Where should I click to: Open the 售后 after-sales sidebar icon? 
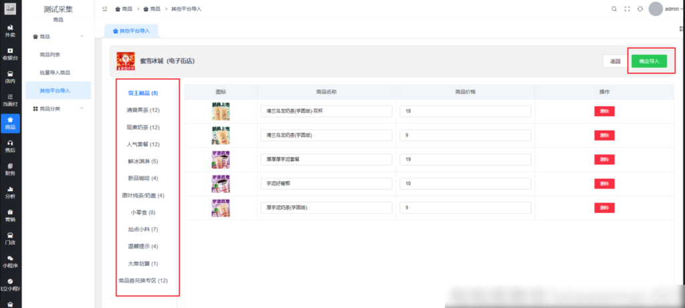(x=10, y=146)
